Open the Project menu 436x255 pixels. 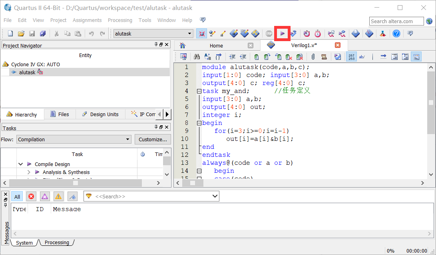click(58, 20)
